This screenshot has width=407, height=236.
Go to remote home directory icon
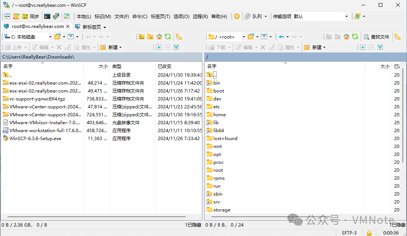click(346, 37)
